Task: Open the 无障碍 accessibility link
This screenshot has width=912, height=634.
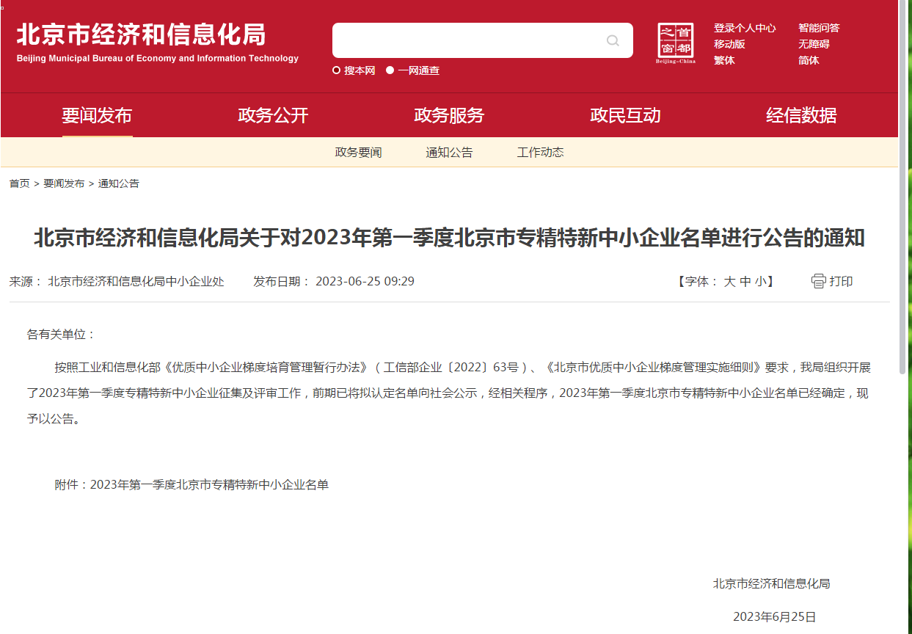Action: pos(814,44)
